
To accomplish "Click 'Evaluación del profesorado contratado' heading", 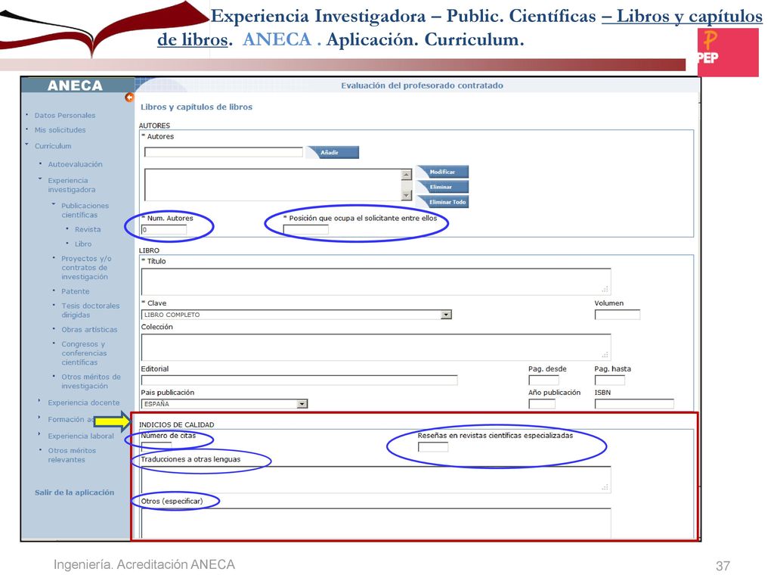I will [x=422, y=85].
